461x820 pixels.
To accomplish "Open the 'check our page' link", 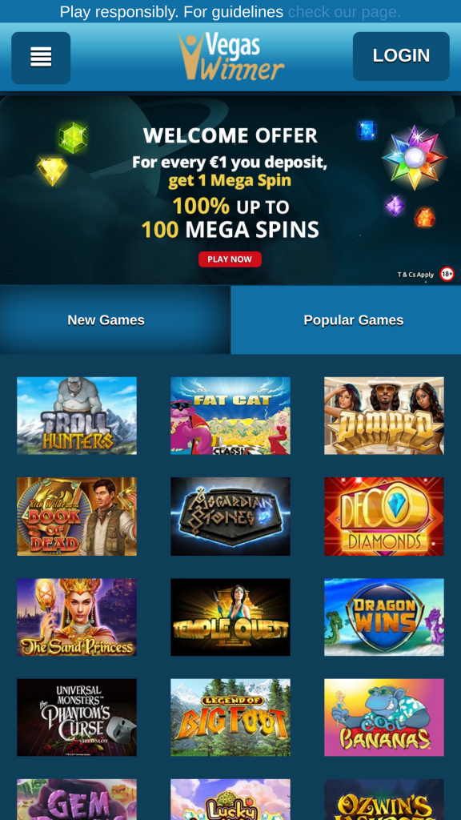I will (x=344, y=11).
